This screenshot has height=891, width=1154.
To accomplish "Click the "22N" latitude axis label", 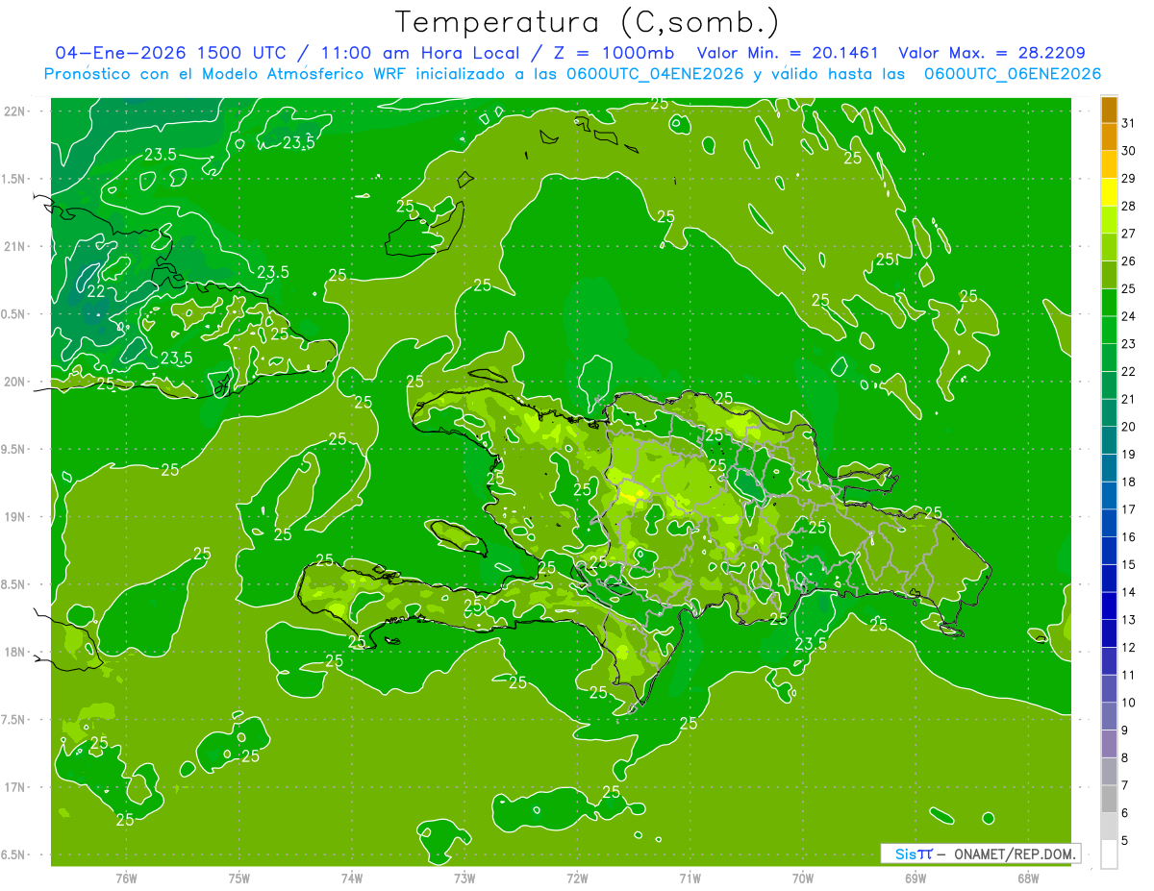I will coord(14,111).
